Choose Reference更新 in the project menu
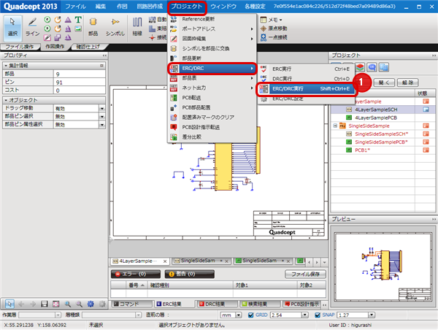The image size is (438, 330). point(212,19)
